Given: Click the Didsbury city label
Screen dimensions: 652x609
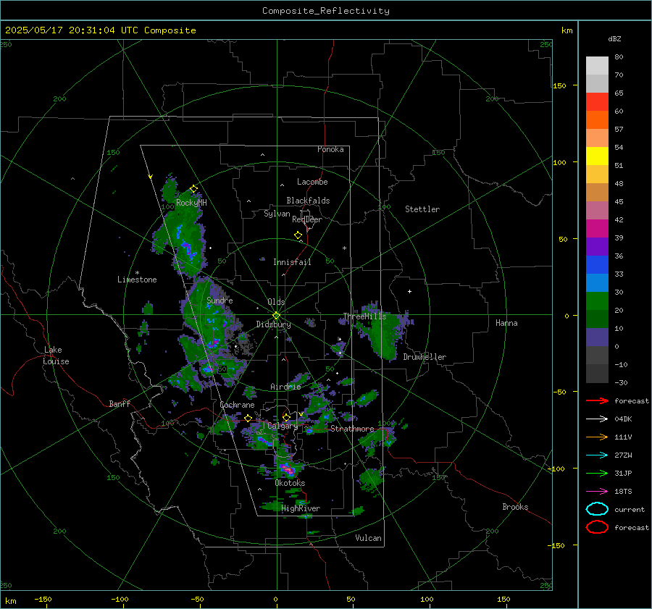Looking at the screenshot, I should [x=273, y=324].
